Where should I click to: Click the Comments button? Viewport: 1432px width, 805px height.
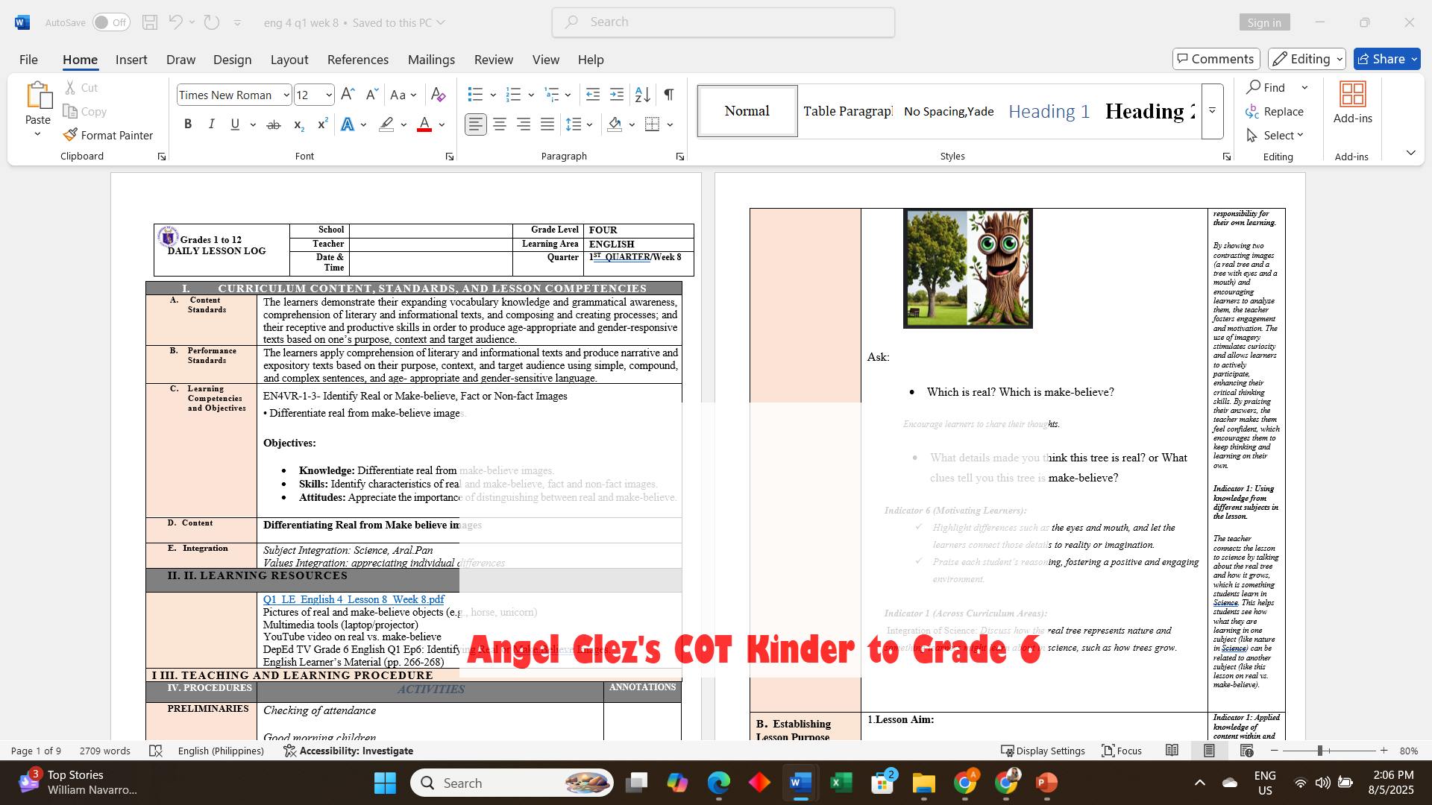point(1216,59)
